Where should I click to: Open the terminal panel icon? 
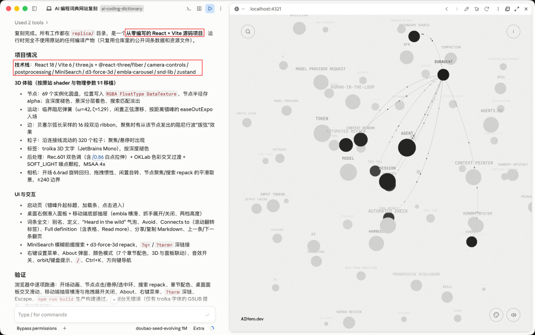(189, 8)
